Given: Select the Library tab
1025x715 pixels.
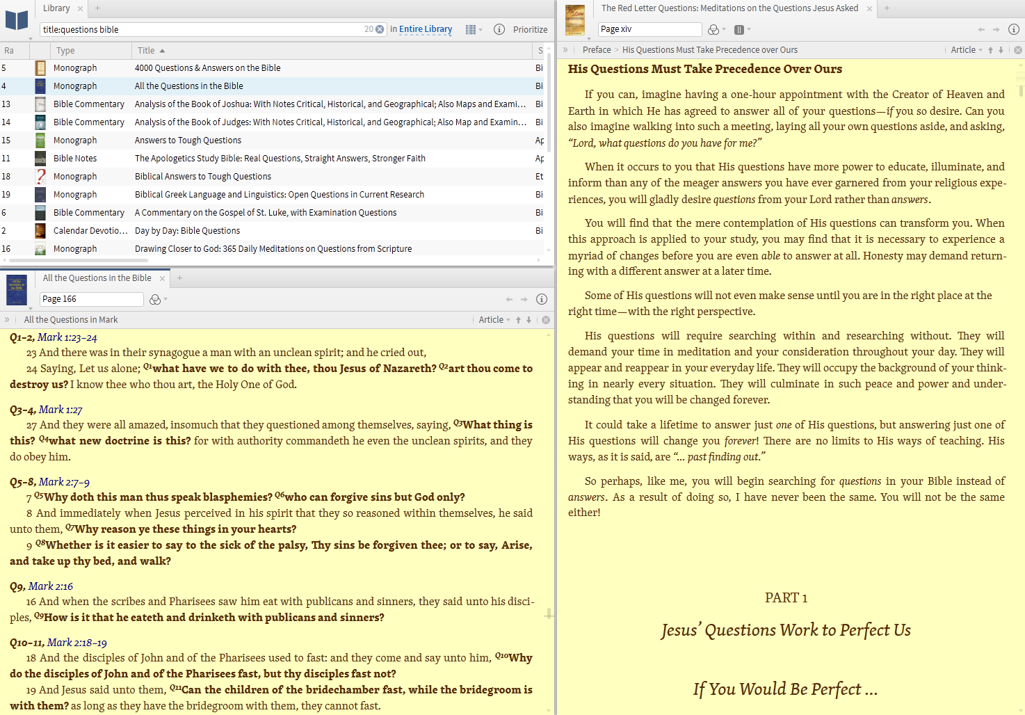Looking at the screenshot, I should (x=56, y=8).
